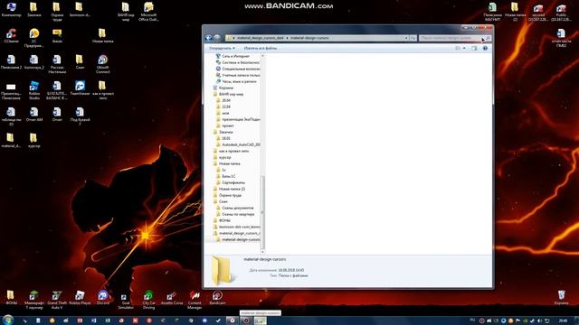Screen dimensions: 579x325
Task: Open the City Car Driving shortcut
Action: coord(148,300)
